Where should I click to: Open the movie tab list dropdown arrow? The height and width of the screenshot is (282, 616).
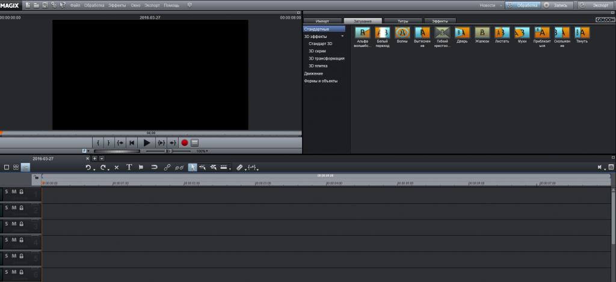(x=102, y=159)
